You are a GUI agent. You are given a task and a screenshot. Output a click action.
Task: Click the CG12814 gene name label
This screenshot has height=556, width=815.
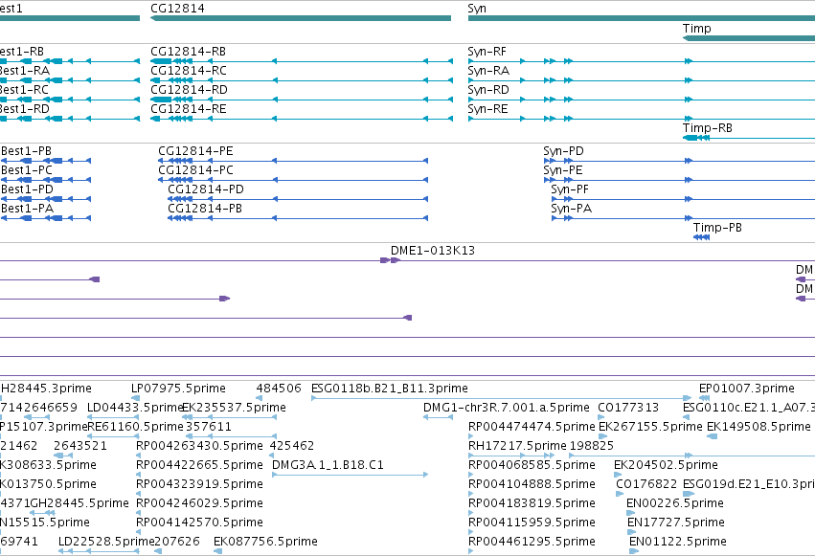(177, 9)
